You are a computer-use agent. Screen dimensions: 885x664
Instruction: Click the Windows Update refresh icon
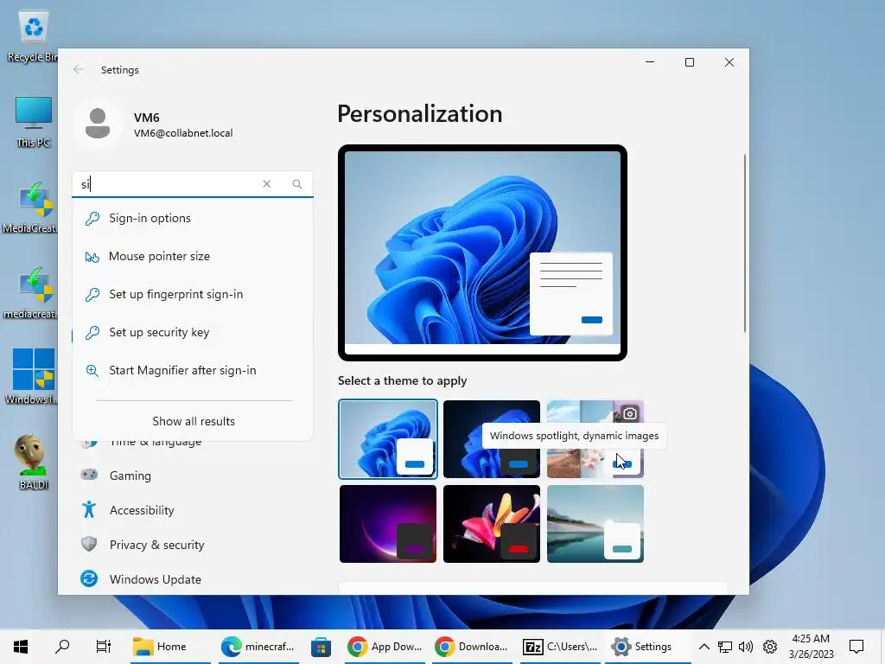tap(89, 578)
